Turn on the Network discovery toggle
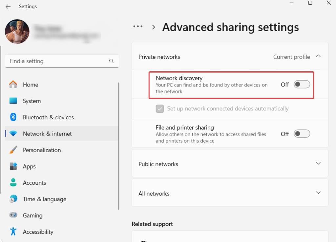The height and width of the screenshot is (242, 336). [x=302, y=85]
